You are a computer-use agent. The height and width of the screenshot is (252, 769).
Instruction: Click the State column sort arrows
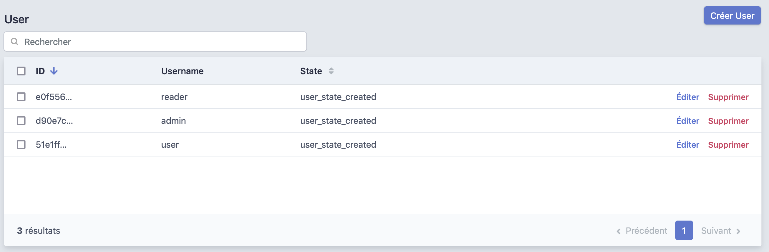coord(331,71)
